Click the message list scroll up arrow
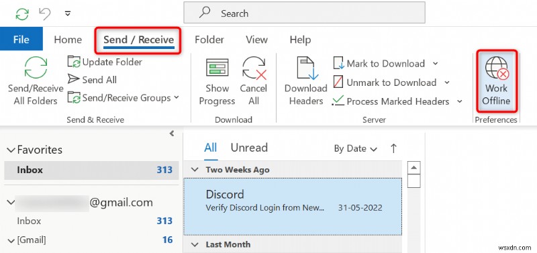537x253 pixels. pyautogui.click(x=414, y=168)
